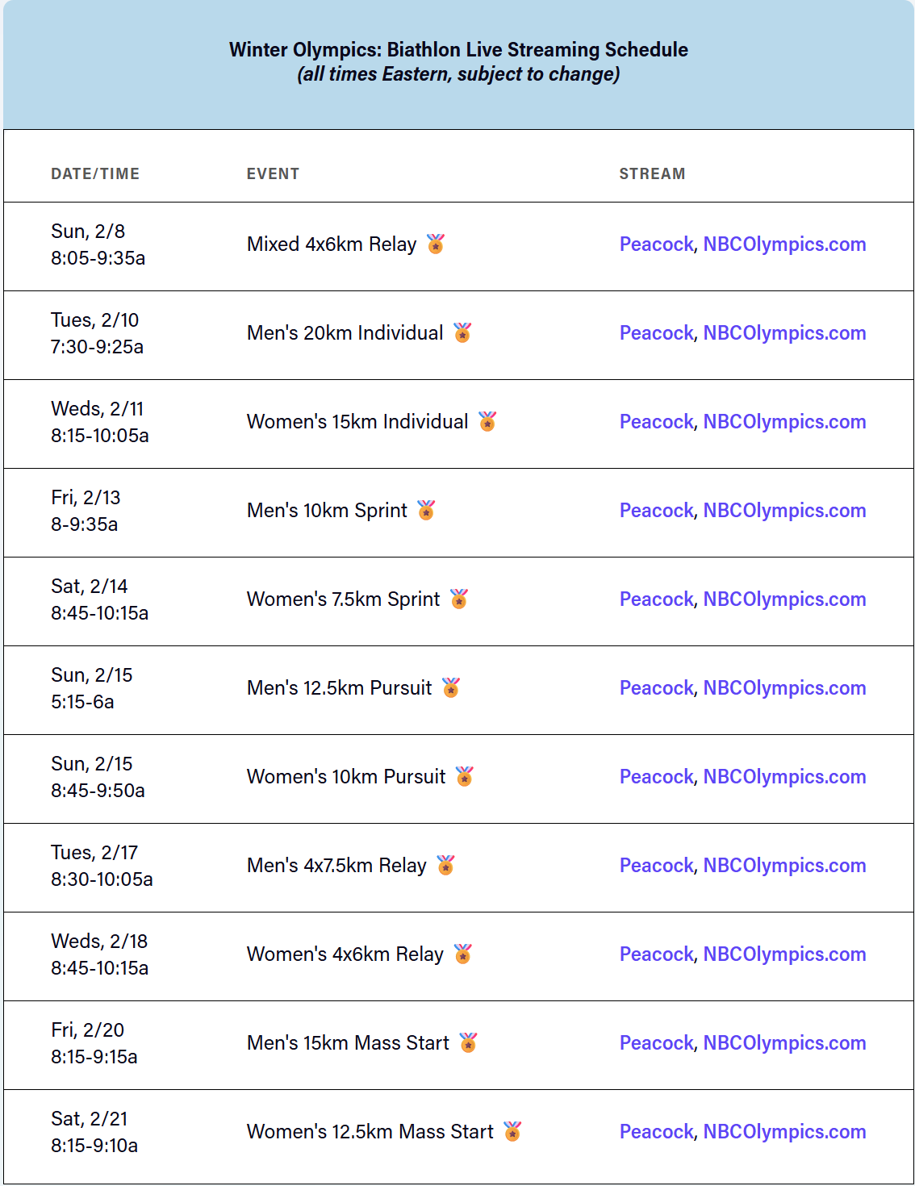
Task: Click the medal icon after Men's 4x7.5km Relay
Action: click(x=445, y=865)
